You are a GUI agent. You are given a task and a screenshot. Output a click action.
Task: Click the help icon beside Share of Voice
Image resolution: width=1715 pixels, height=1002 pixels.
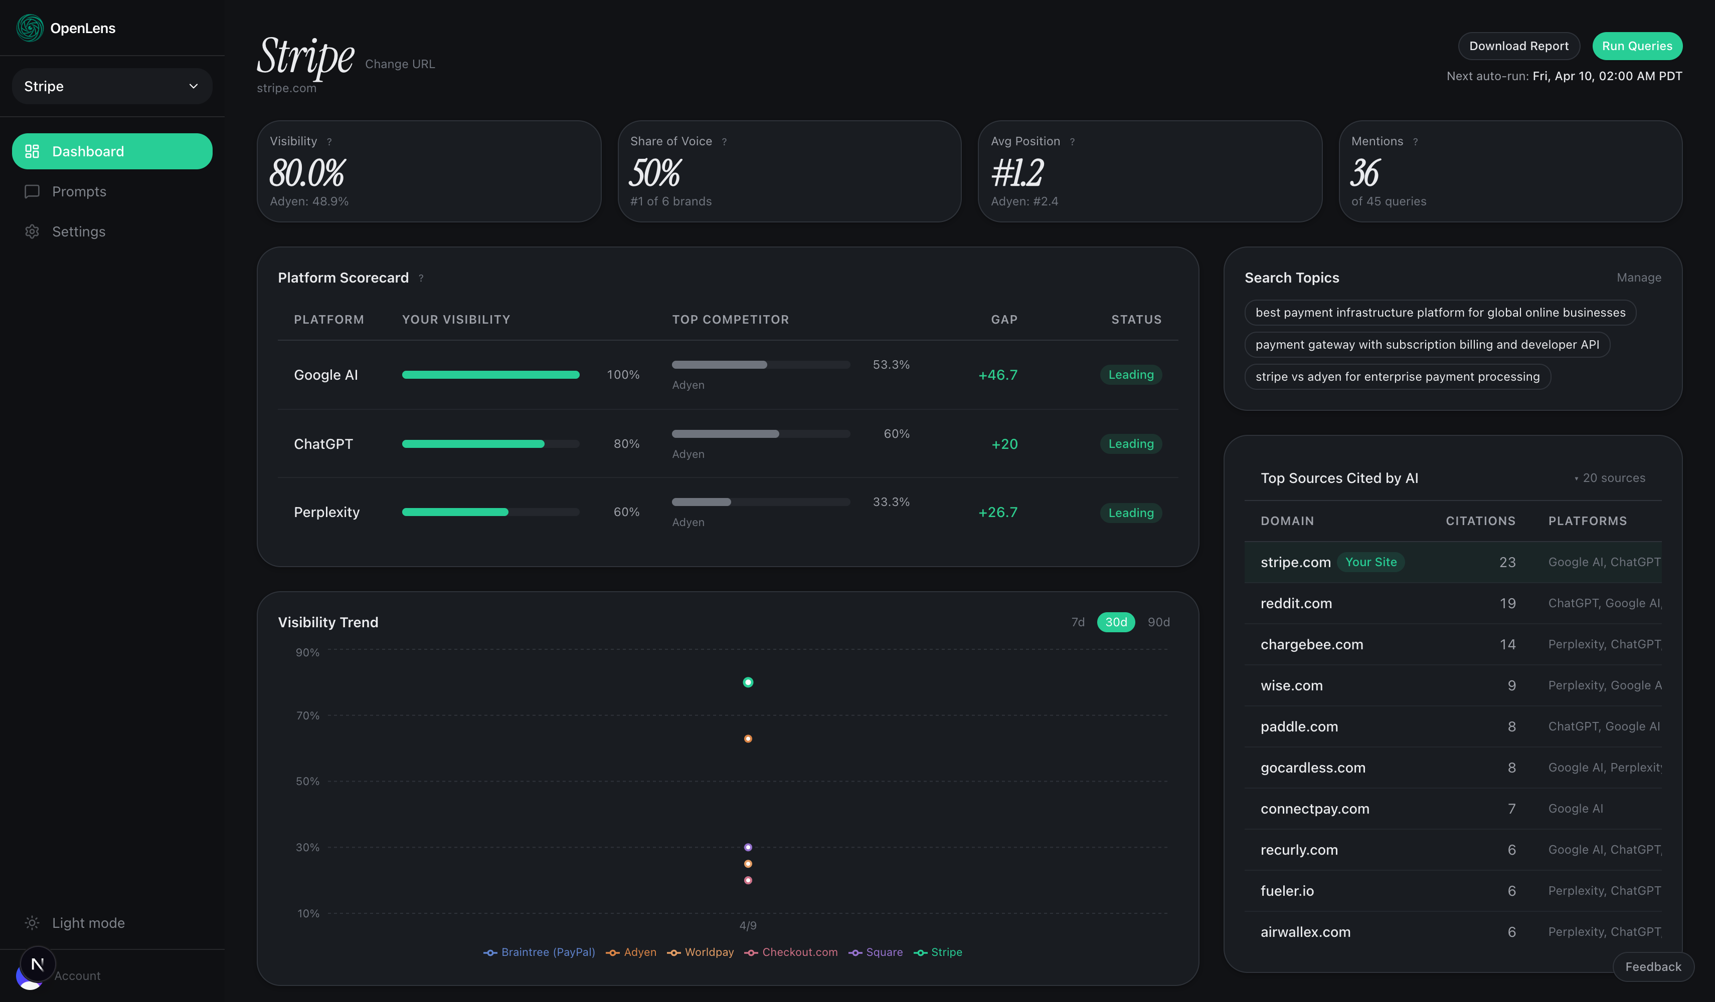725,141
